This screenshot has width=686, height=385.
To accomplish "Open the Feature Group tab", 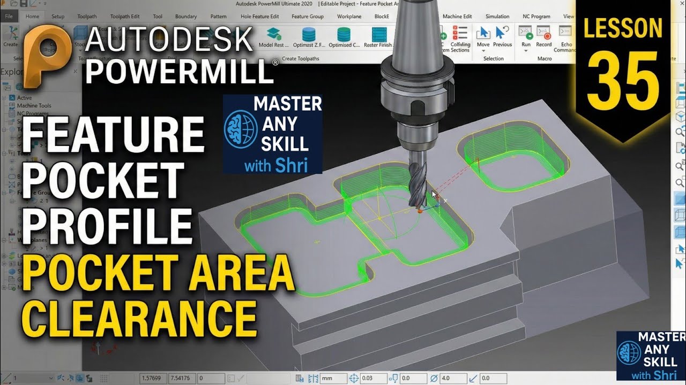I will point(308,17).
